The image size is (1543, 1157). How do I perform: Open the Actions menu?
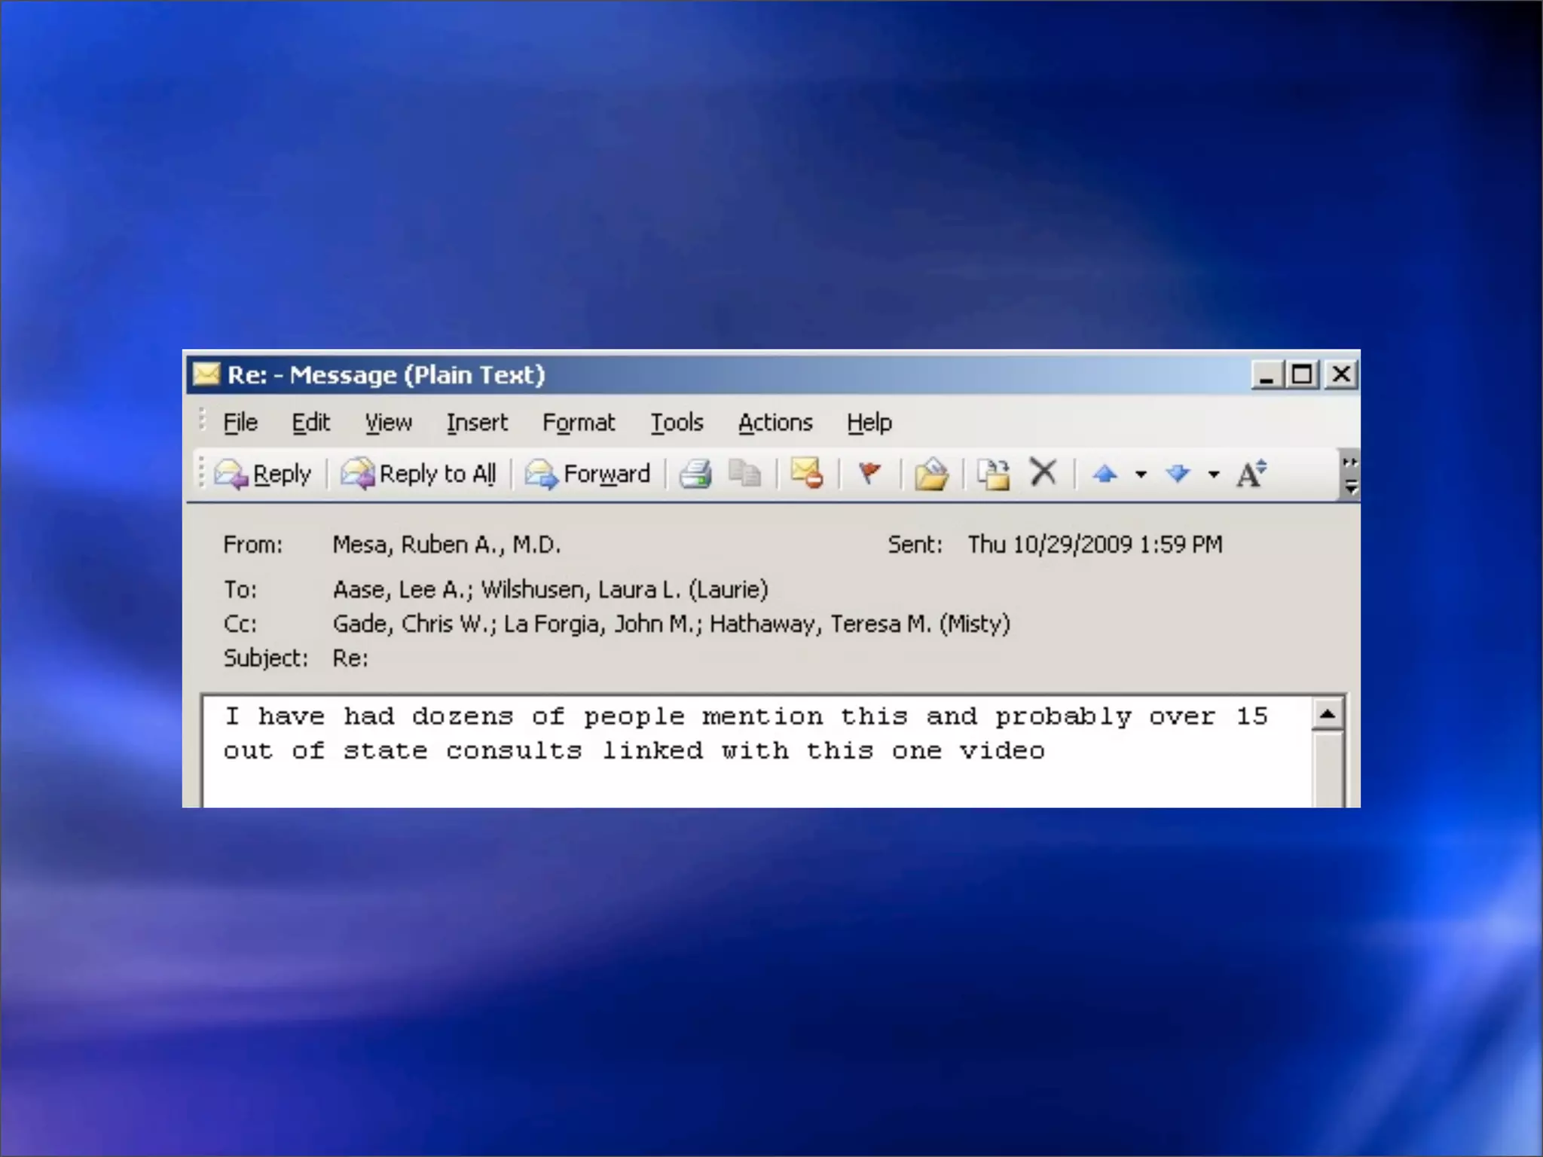pyautogui.click(x=775, y=423)
